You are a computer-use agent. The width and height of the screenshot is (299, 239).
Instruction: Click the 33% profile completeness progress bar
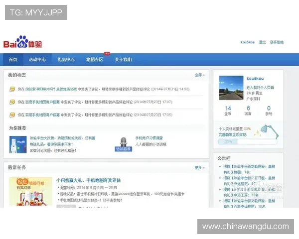(247, 141)
